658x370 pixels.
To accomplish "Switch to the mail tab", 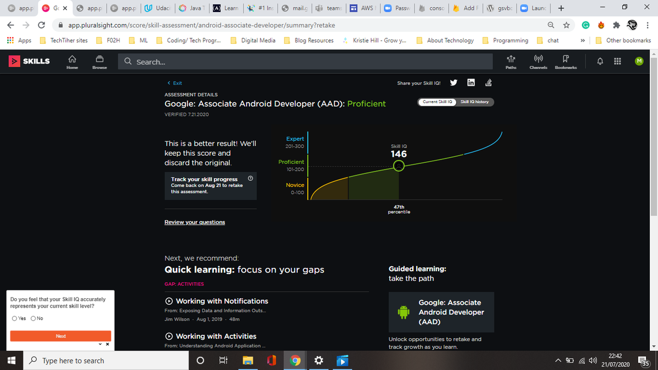I will 294,8.
